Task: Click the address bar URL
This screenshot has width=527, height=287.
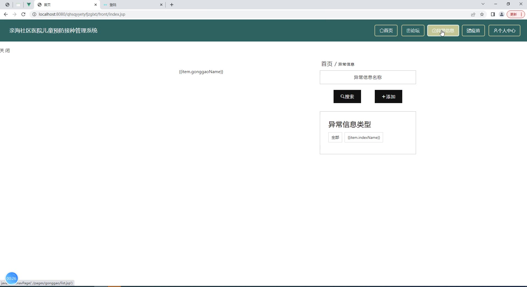Action: [82, 14]
